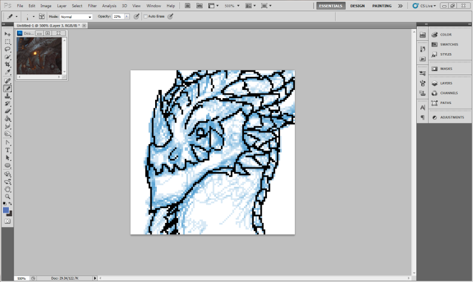
Task: Expand the collapsed panel dock
Action: click(426, 24)
